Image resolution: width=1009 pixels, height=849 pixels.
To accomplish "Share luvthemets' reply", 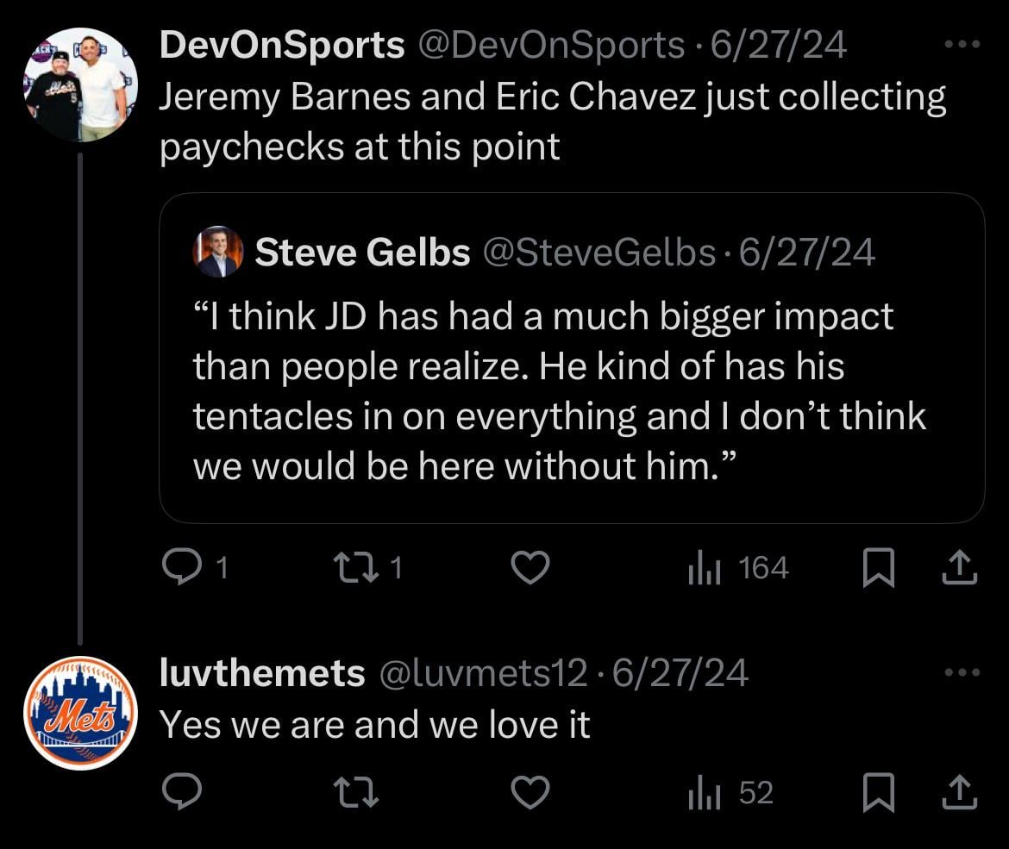I will (959, 793).
